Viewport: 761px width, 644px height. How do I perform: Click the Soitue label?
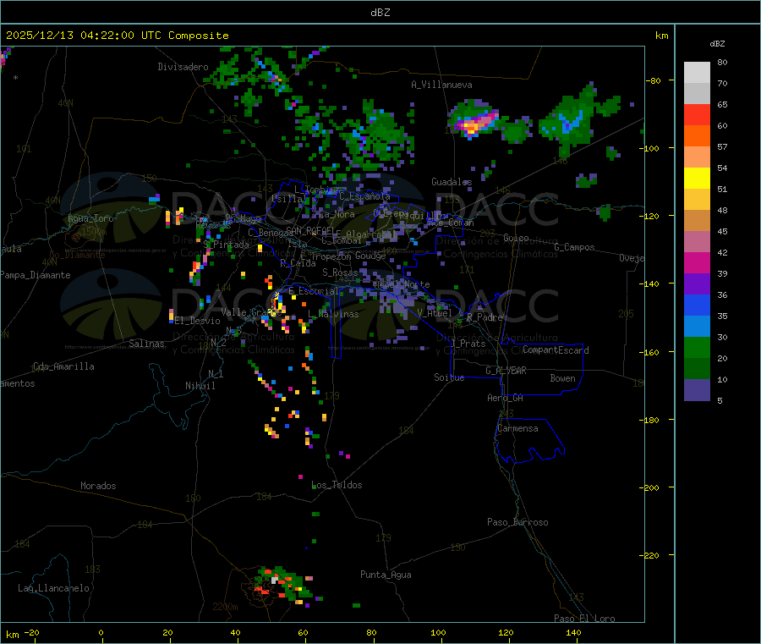point(449,377)
